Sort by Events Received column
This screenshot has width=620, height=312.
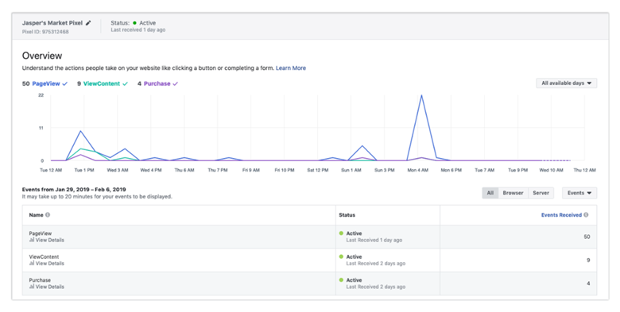561,215
